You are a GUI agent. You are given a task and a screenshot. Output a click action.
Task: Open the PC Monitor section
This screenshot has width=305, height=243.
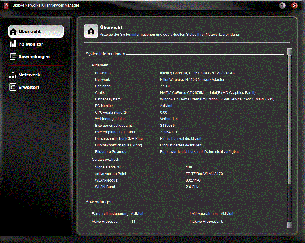(x=31, y=44)
